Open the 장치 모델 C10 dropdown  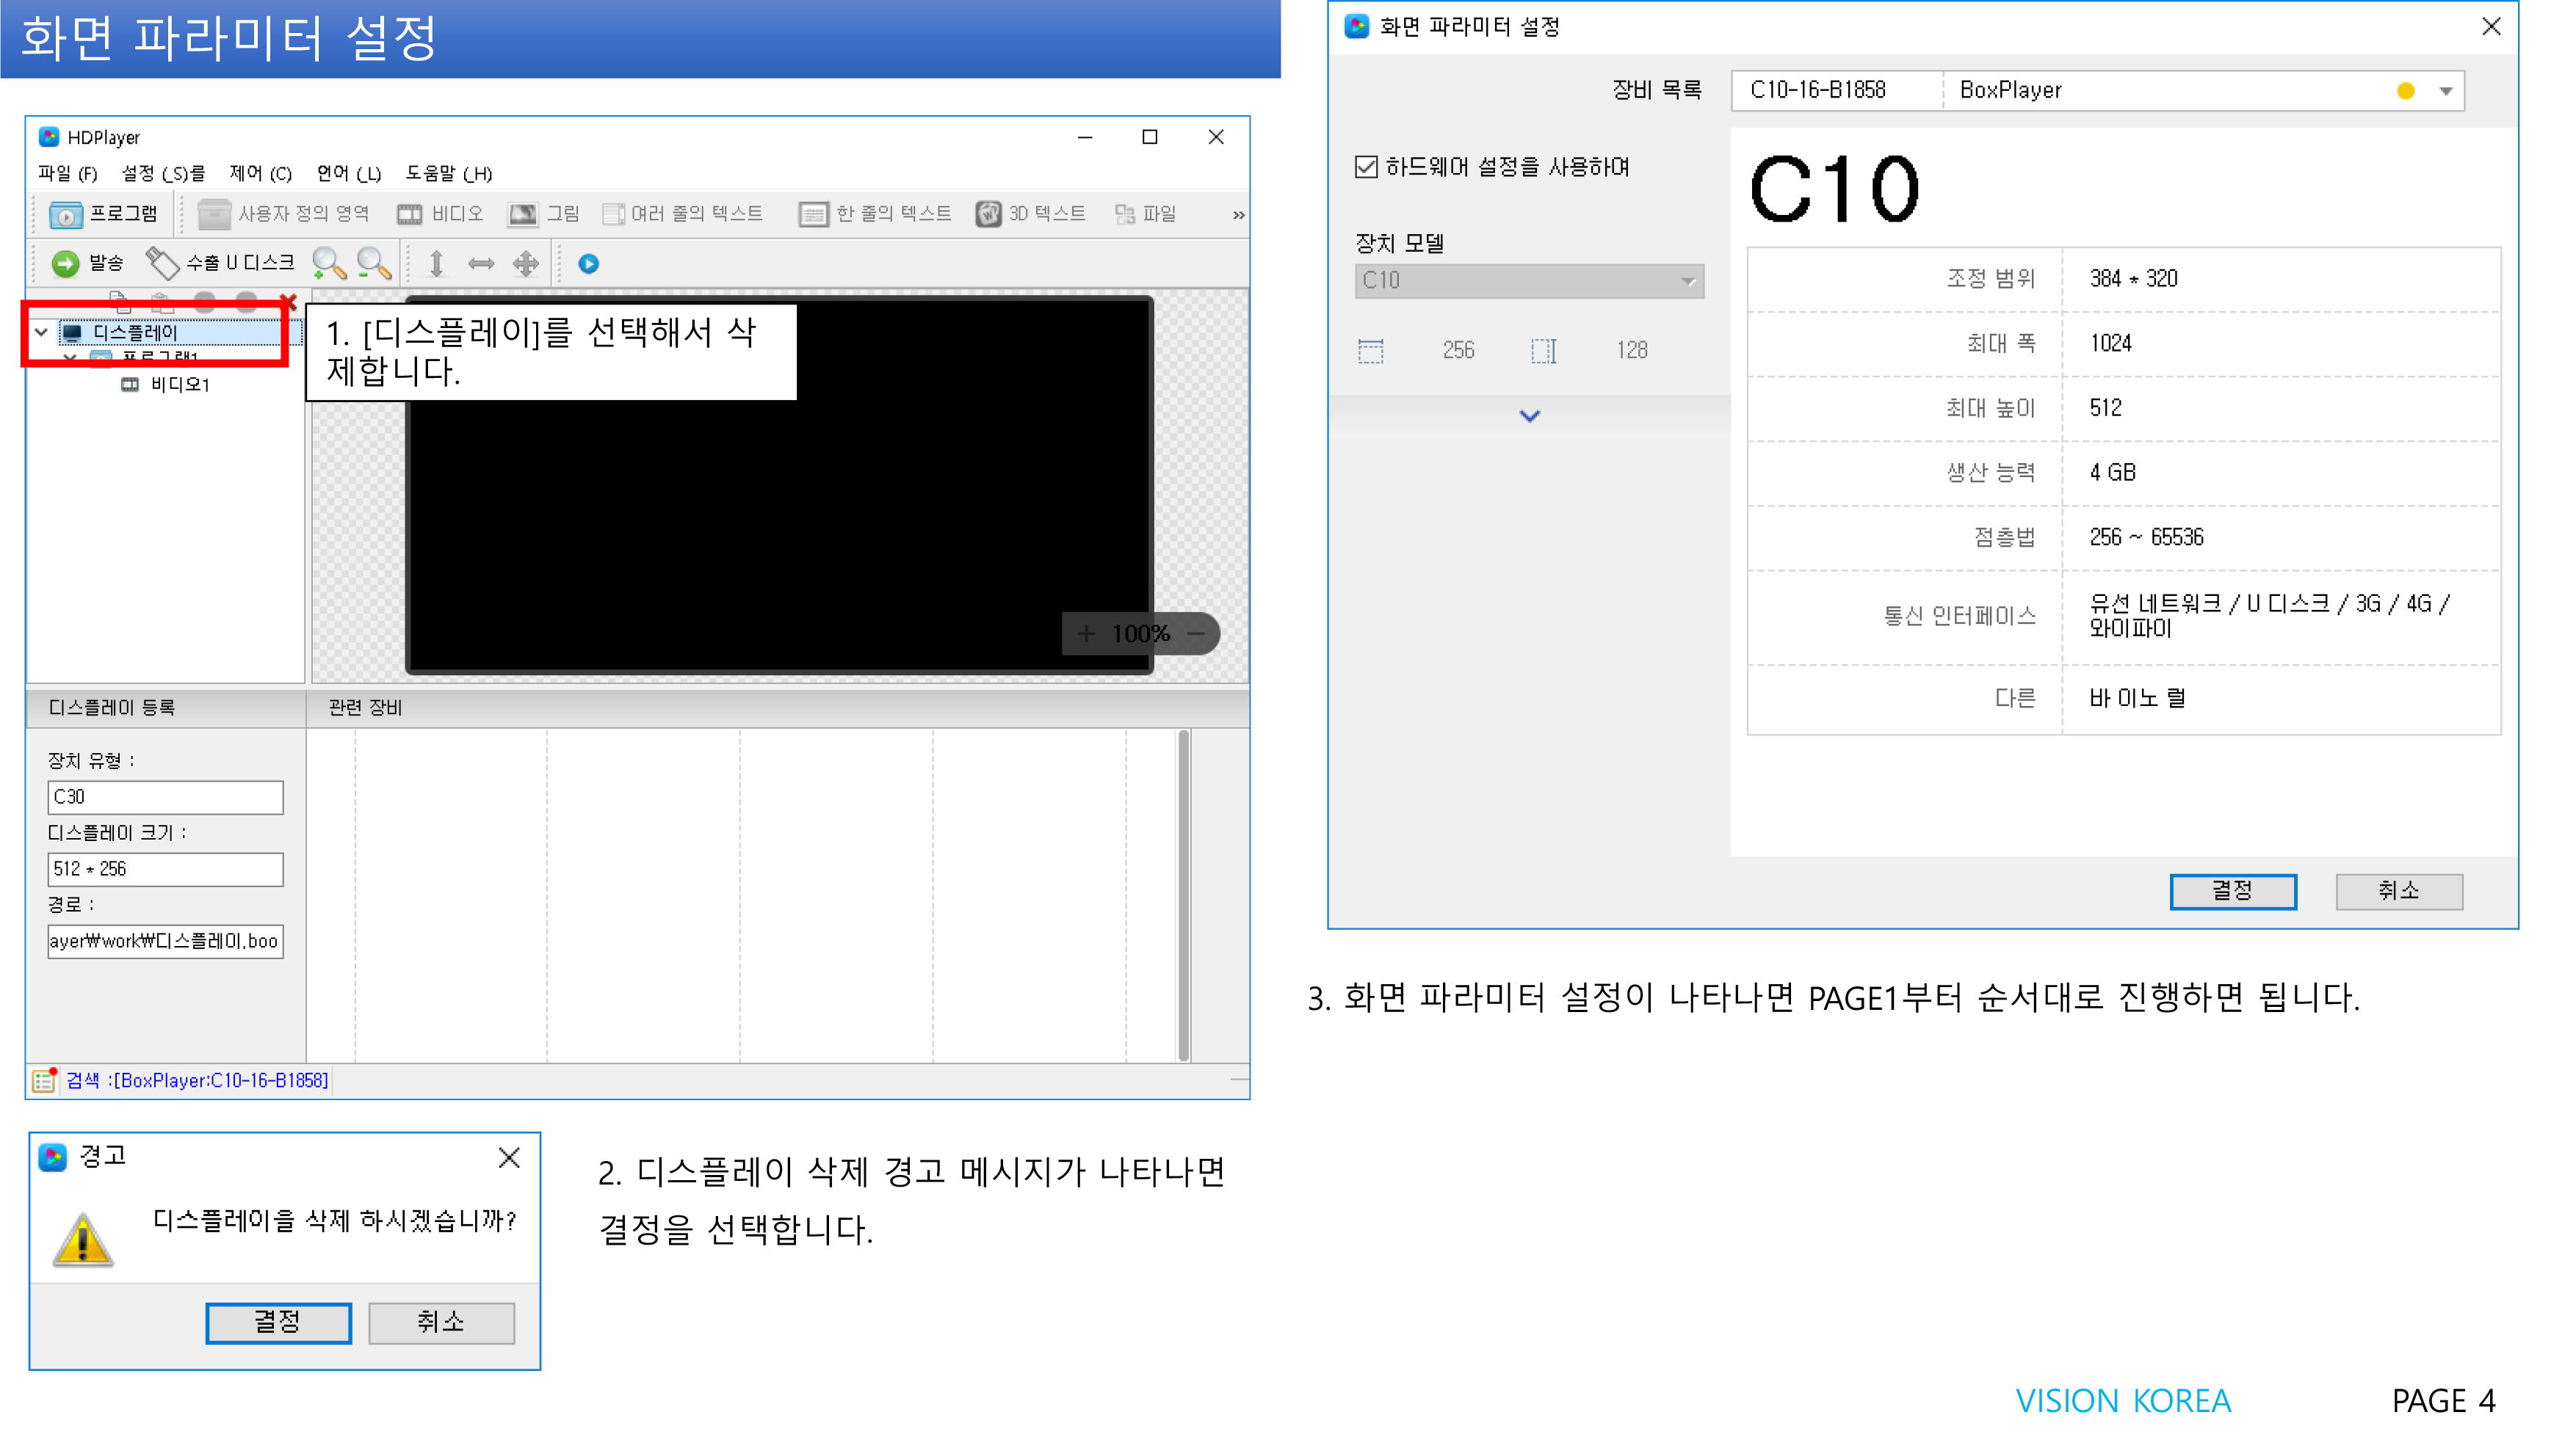1529,281
